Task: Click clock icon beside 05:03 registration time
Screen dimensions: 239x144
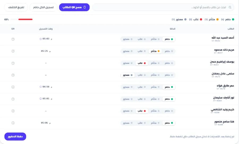Action: tap(41, 39)
